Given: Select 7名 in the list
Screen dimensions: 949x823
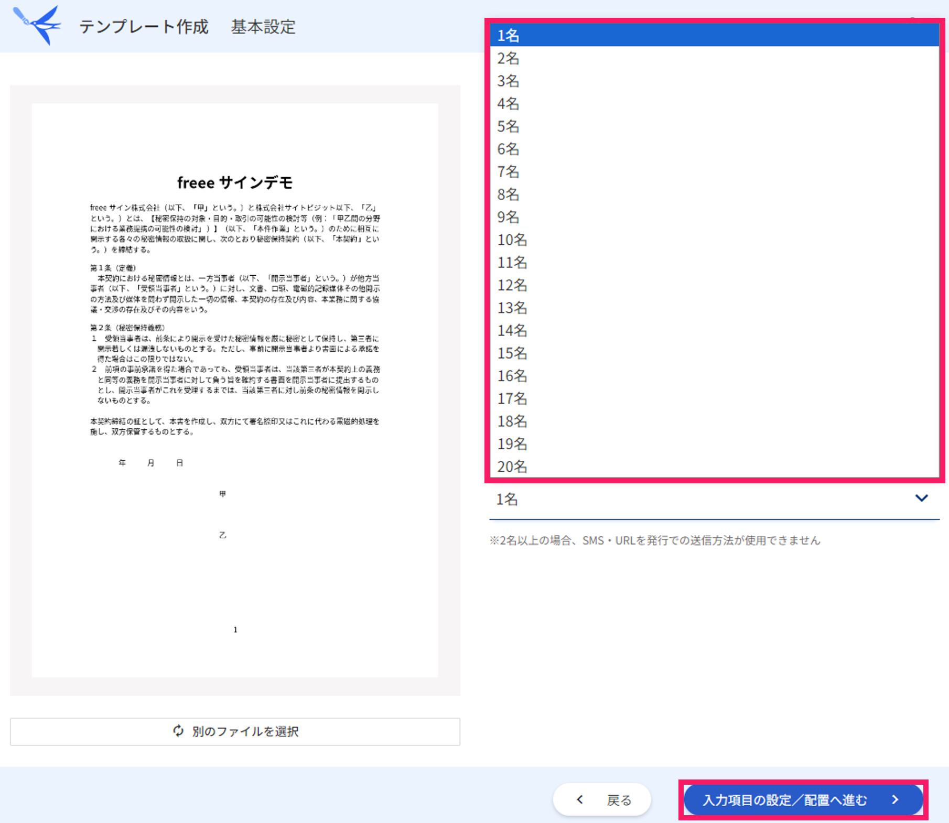Looking at the screenshot, I should tap(714, 171).
